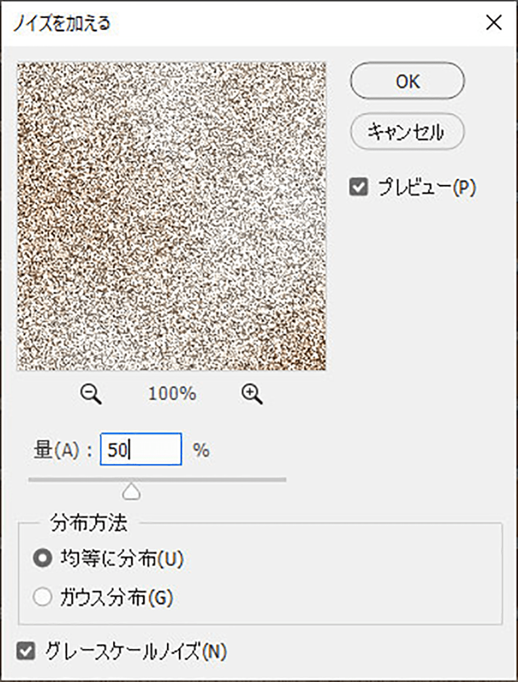Disable the グレースケールノイズ(N) checkbox

tap(26, 651)
